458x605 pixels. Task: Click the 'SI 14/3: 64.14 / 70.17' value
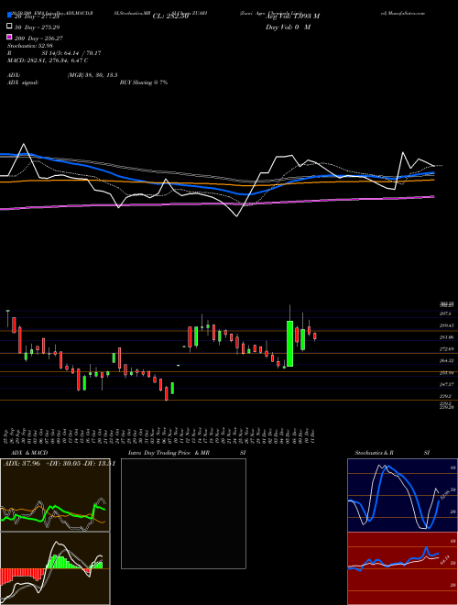coord(71,53)
